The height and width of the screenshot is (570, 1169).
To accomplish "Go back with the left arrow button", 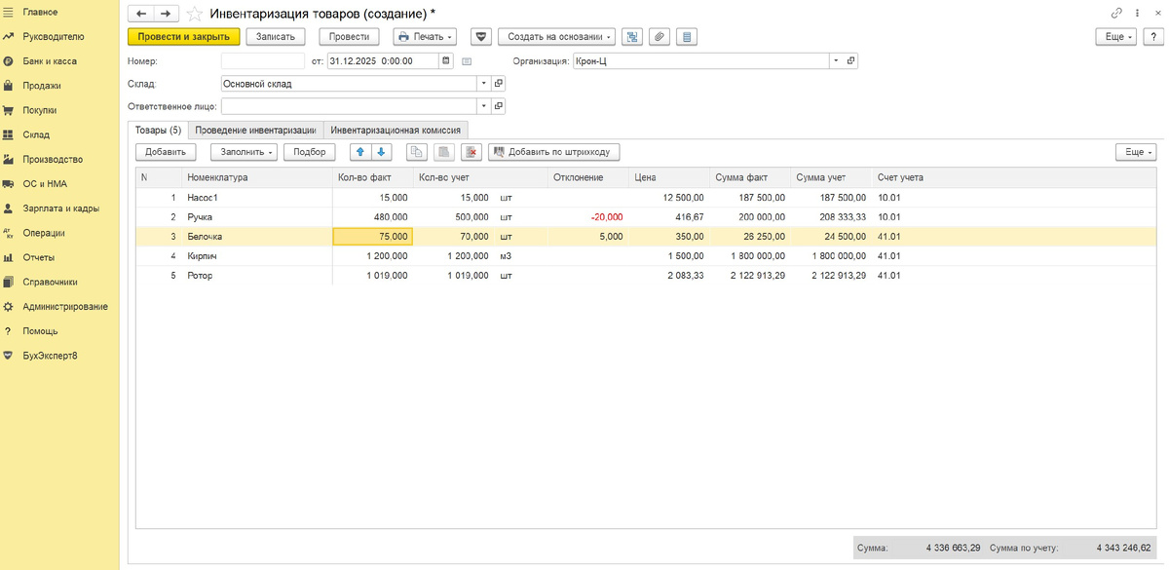I will click(141, 13).
